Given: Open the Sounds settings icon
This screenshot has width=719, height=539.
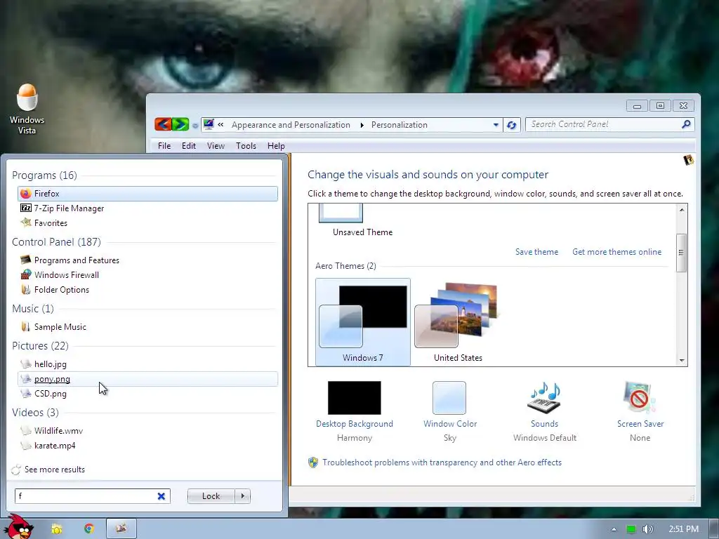Looking at the screenshot, I should click(545, 398).
